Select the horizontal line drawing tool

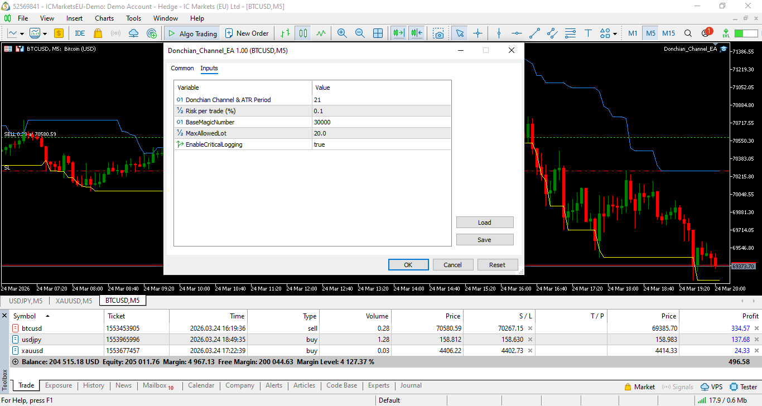(x=517, y=33)
